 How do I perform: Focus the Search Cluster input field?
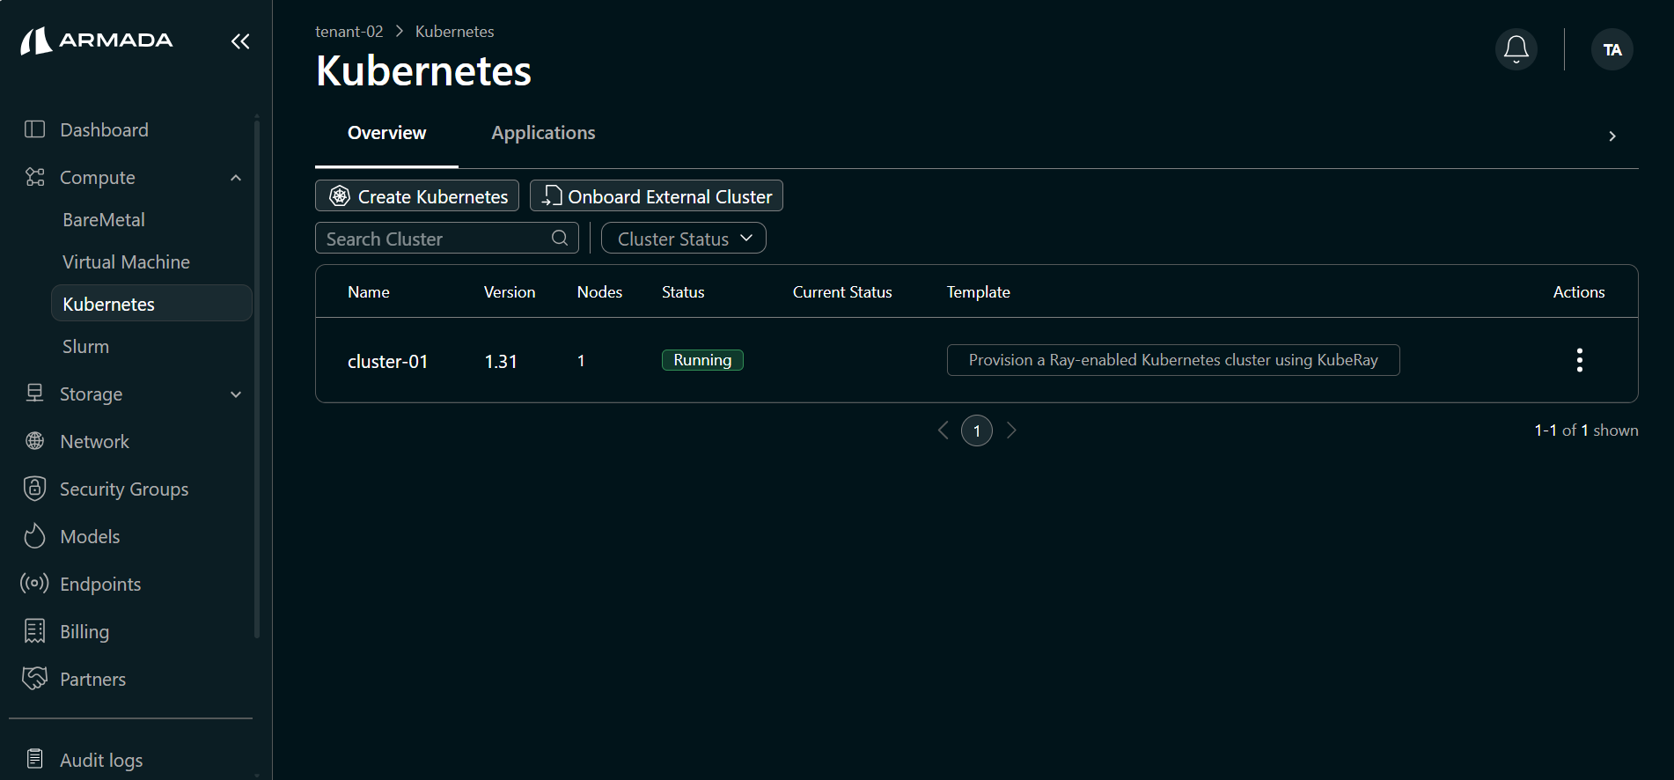[x=446, y=238]
